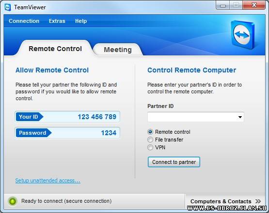
Task: Switch to the Meeting tab
Action: (118, 50)
